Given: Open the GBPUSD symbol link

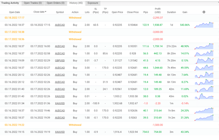Looking at the screenshot, I should pos(60,60).
